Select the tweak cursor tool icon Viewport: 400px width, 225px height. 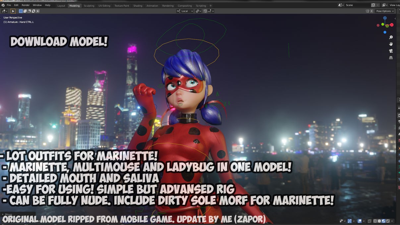point(13,11)
